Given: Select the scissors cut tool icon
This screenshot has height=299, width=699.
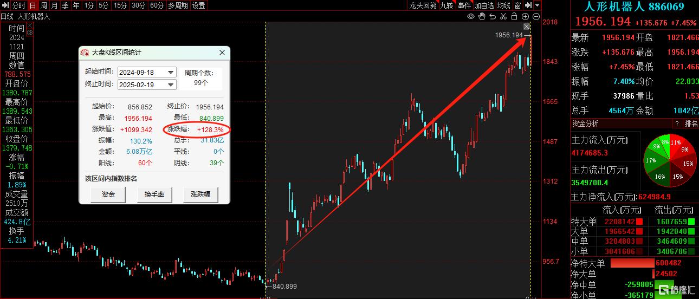Looking at the screenshot, I should [x=503, y=17].
